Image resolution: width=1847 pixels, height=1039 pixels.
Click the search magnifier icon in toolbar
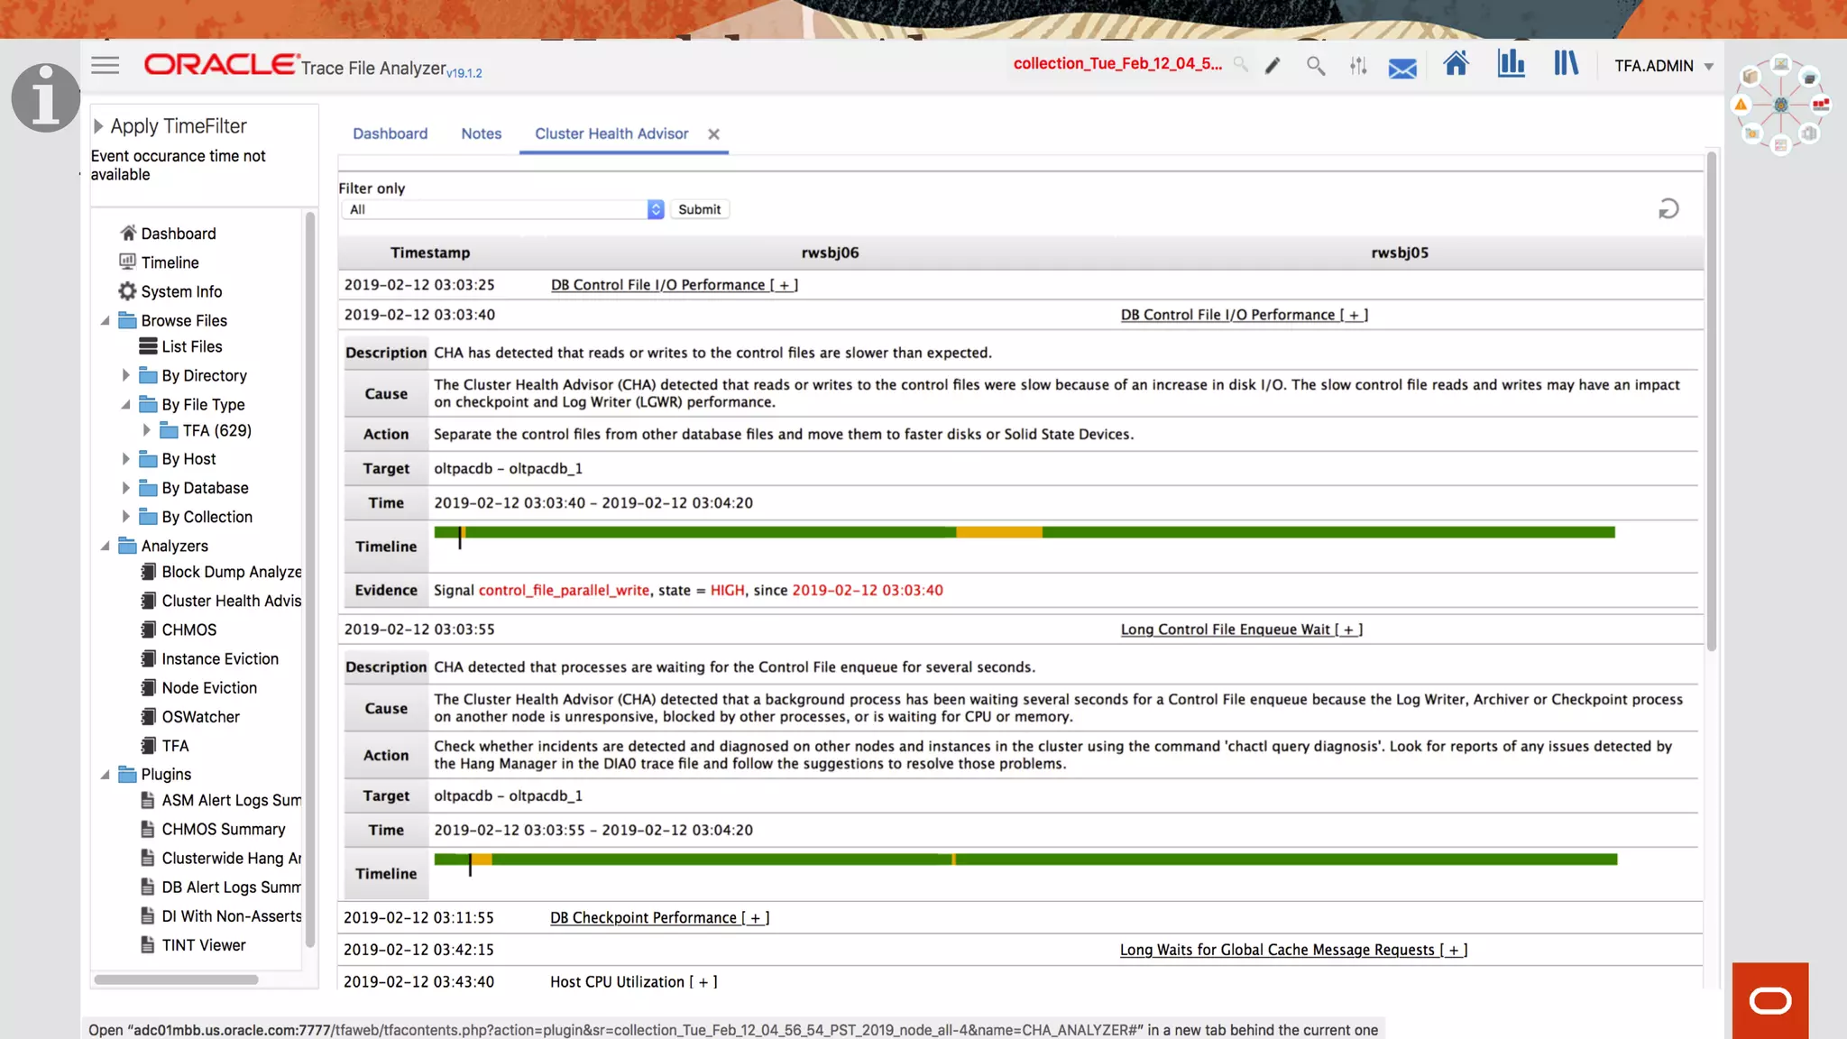[1316, 66]
